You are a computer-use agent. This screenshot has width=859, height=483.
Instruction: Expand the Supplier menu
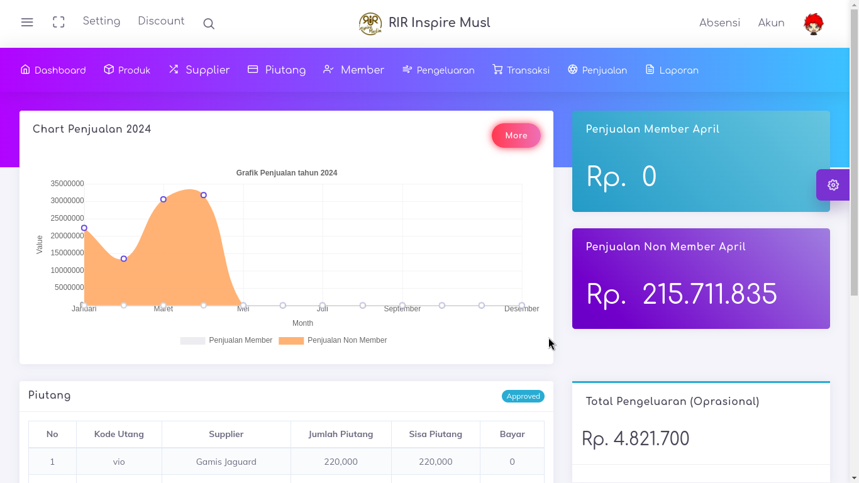tap(199, 70)
